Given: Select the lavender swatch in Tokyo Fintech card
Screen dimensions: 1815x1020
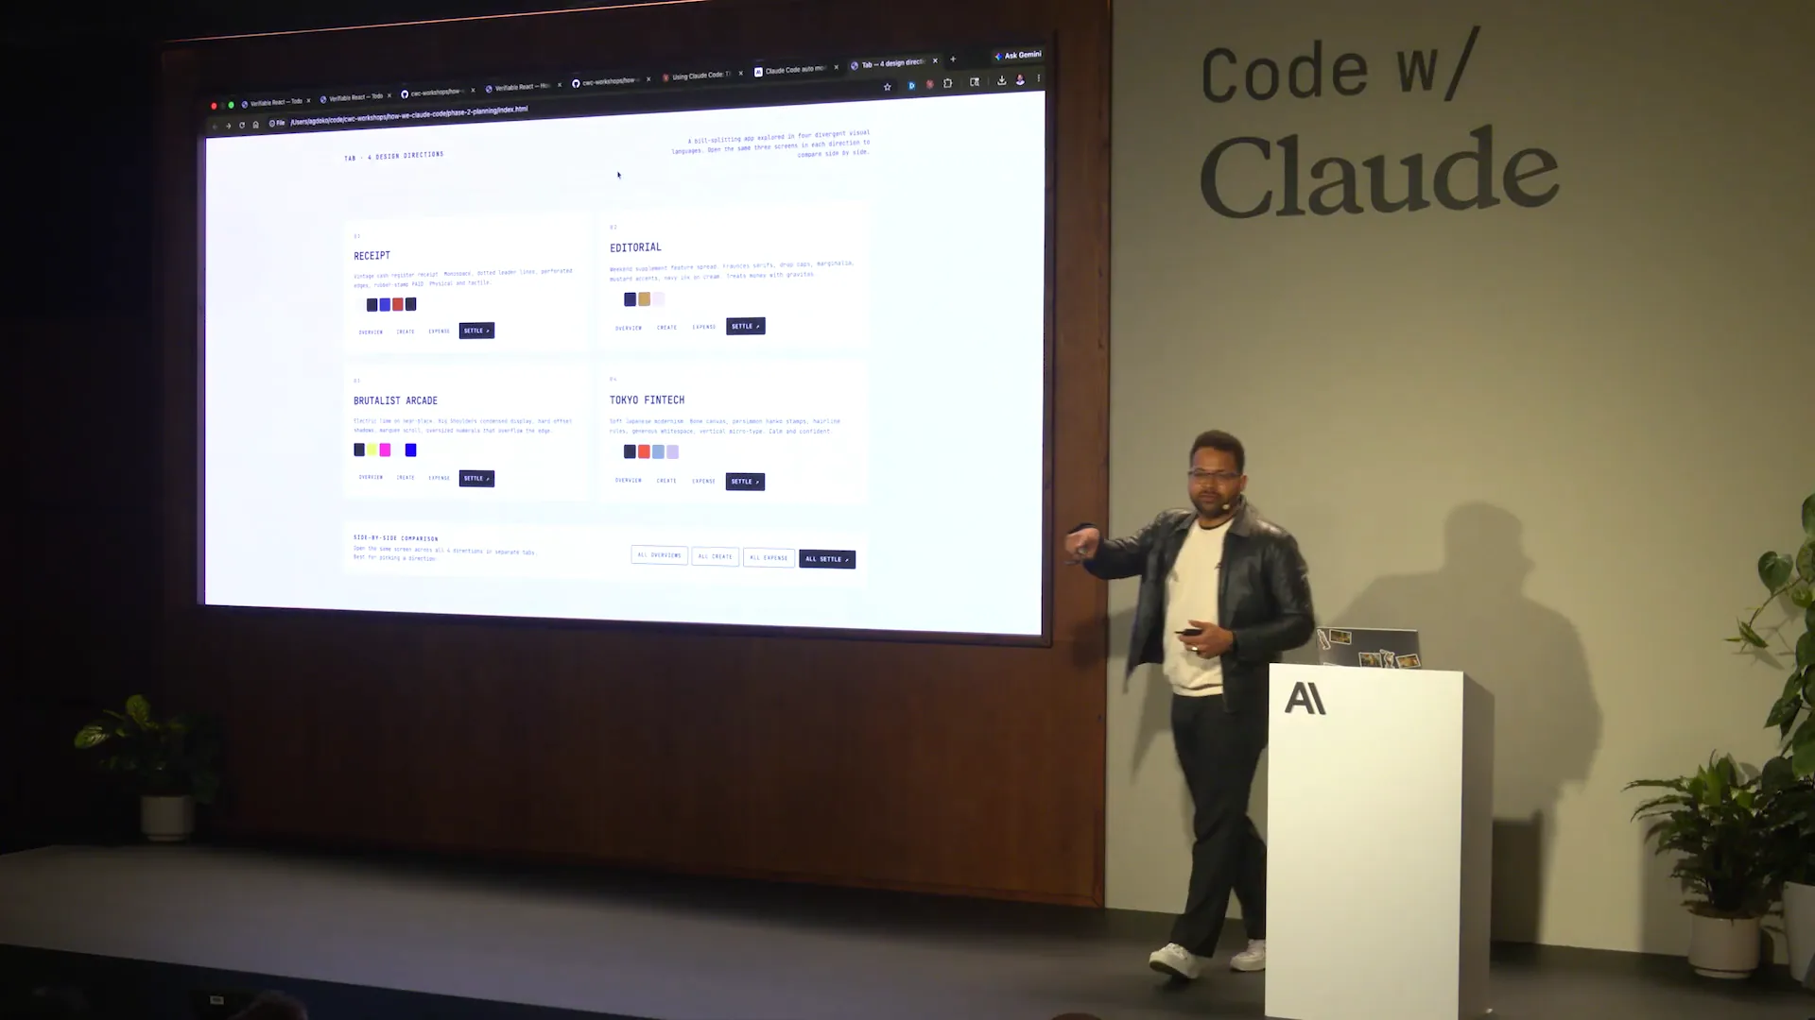Looking at the screenshot, I should pyautogui.click(x=672, y=451).
